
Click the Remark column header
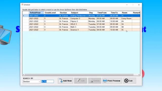pos(136,13)
